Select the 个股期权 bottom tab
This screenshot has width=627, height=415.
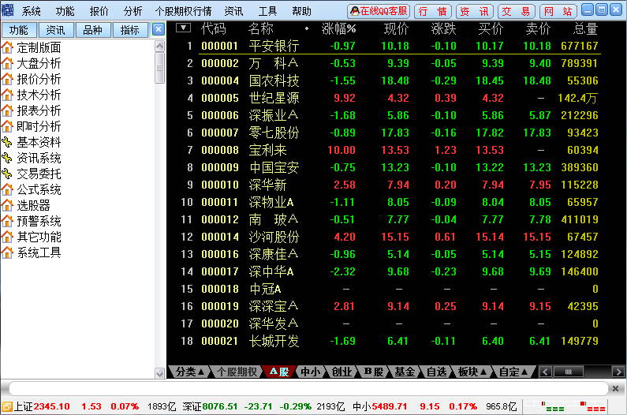[x=237, y=372]
